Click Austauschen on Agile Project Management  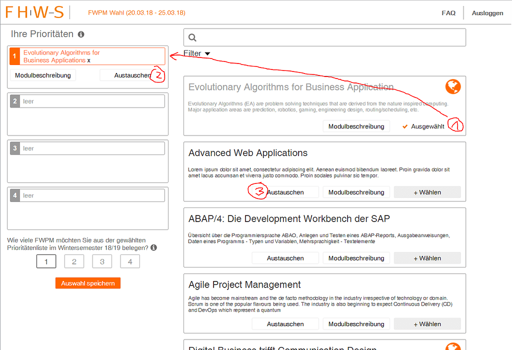pos(285,323)
